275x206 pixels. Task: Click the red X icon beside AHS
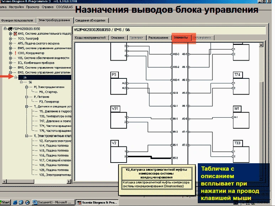[15, 34]
